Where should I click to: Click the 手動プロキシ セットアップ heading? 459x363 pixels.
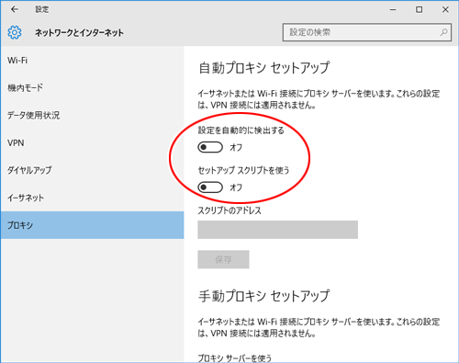(264, 296)
